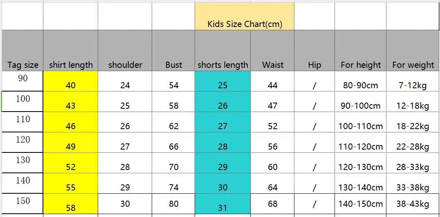Select the 'shoulder' header cell
Image resolution: width=440 pixels, height=217 pixels.
pos(125,50)
